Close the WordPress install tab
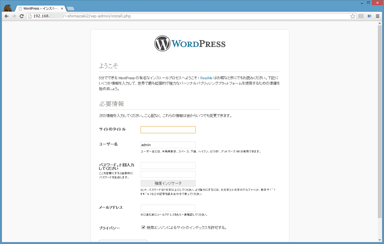The width and height of the screenshot is (384, 244). 62,9
